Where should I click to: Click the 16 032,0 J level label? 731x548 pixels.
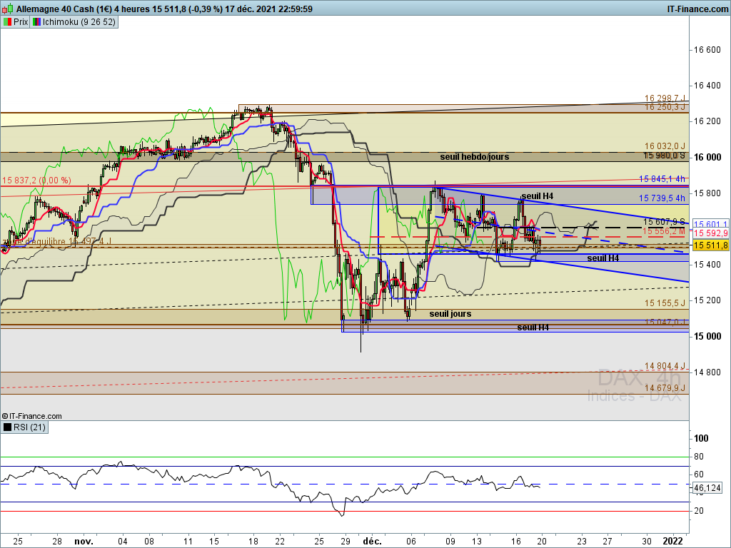pos(665,146)
